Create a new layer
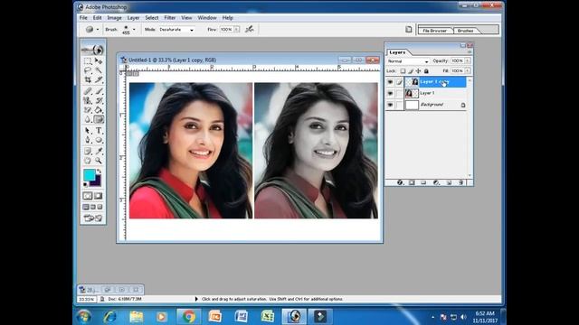This screenshot has width=579, height=325. pyautogui.click(x=449, y=182)
